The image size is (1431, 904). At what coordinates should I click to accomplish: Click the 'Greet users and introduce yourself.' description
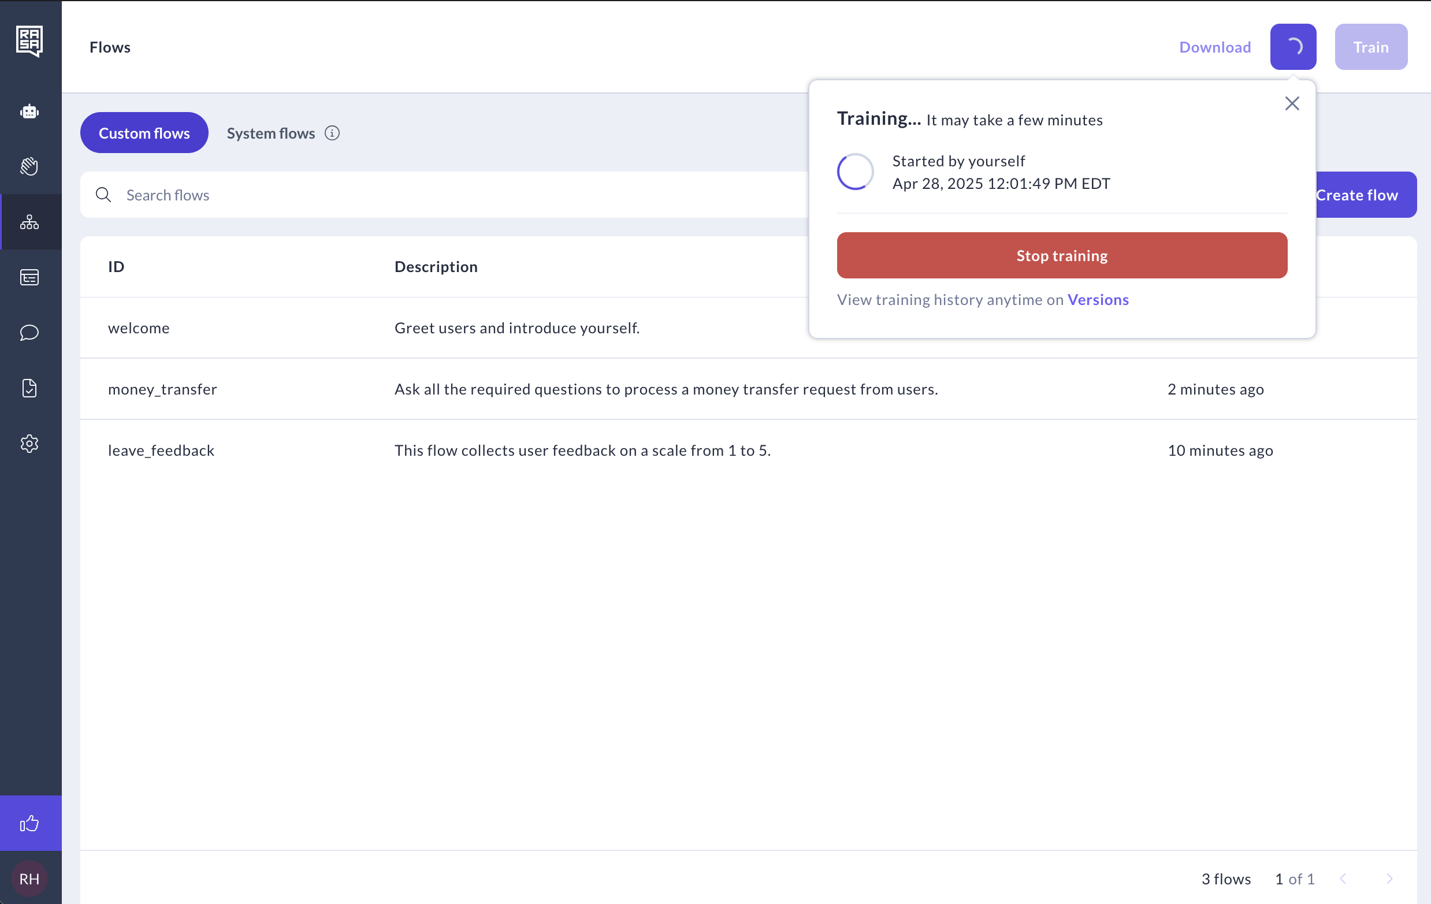[517, 328]
